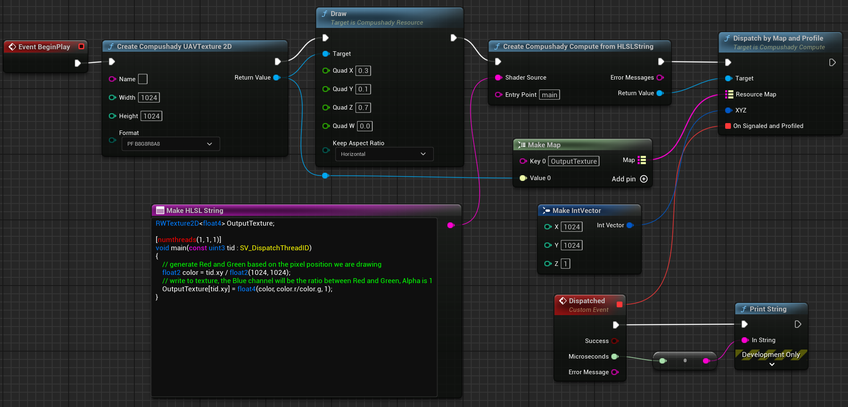Open the Keep Aspect Ratio Horizontal dropdown

coord(384,154)
